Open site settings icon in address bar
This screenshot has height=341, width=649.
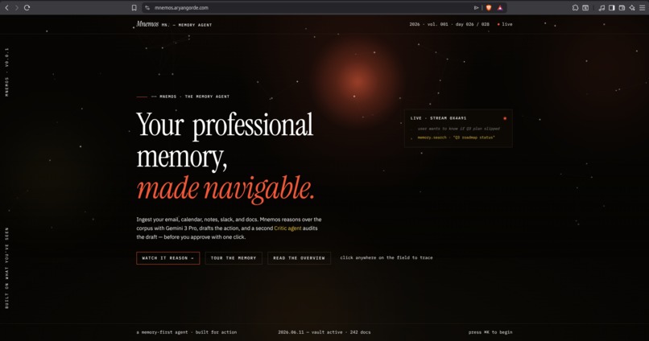tap(147, 7)
